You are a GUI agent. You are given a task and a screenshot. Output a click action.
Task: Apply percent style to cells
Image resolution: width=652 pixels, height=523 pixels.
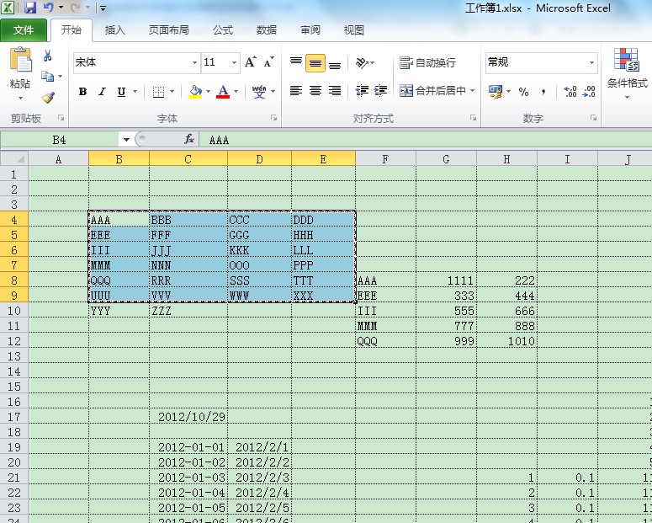click(x=523, y=92)
